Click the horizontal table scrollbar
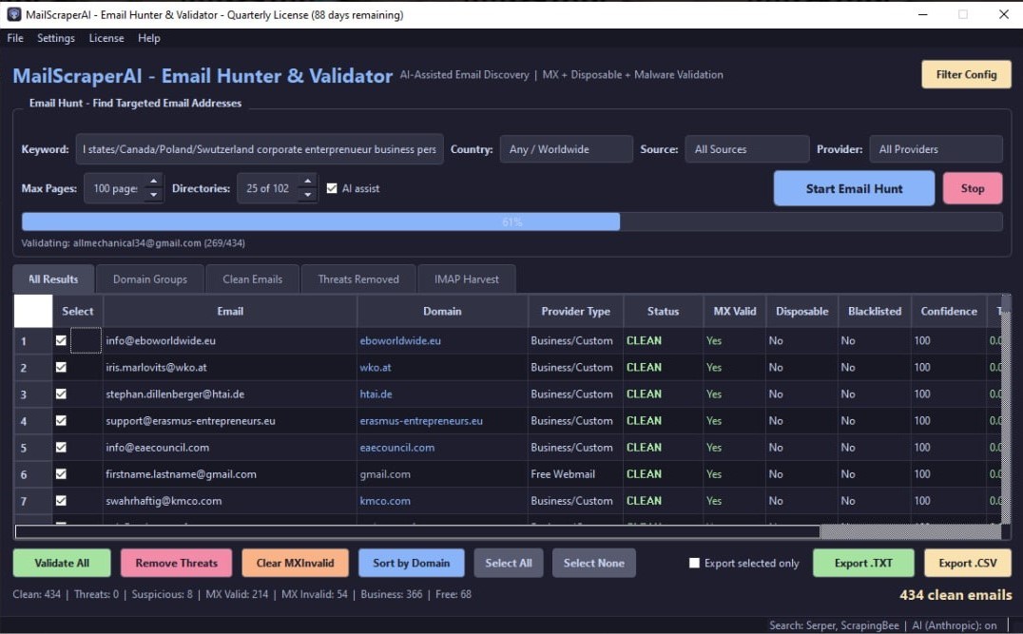 coord(416,531)
